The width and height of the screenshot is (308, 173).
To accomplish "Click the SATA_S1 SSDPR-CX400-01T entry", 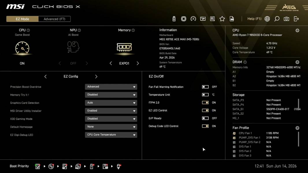I will coord(266,109).
